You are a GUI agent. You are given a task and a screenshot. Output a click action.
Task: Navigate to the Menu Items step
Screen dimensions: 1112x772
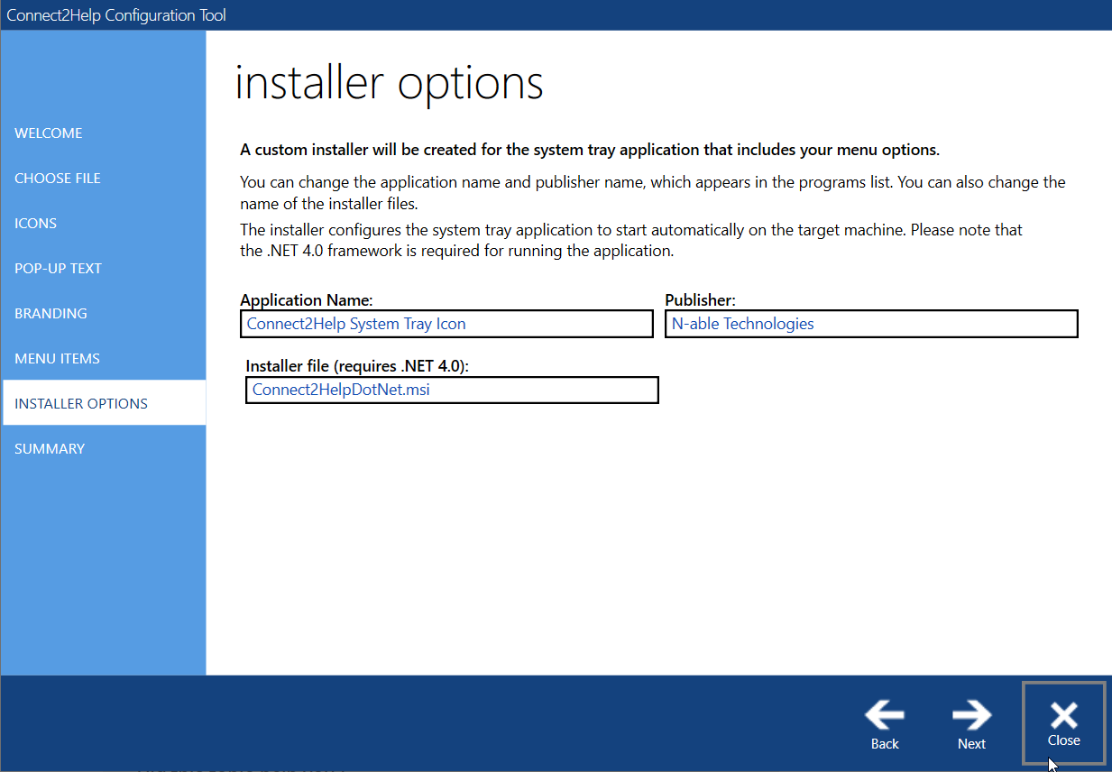[x=57, y=359]
